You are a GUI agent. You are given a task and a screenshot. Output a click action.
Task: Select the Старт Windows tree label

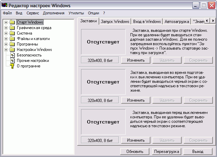click(30, 22)
